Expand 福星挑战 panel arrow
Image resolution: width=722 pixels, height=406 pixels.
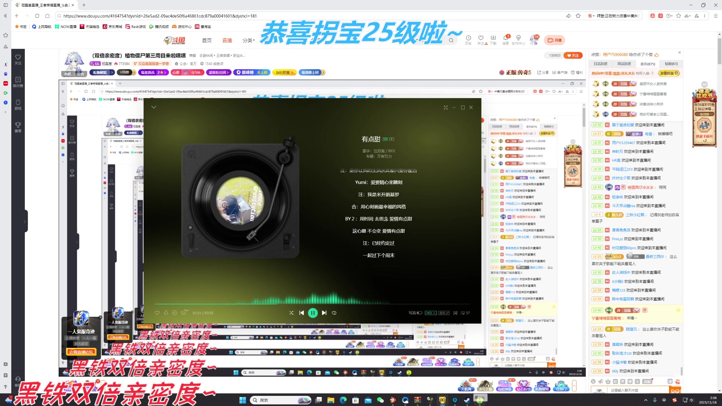[x=165, y=73]
